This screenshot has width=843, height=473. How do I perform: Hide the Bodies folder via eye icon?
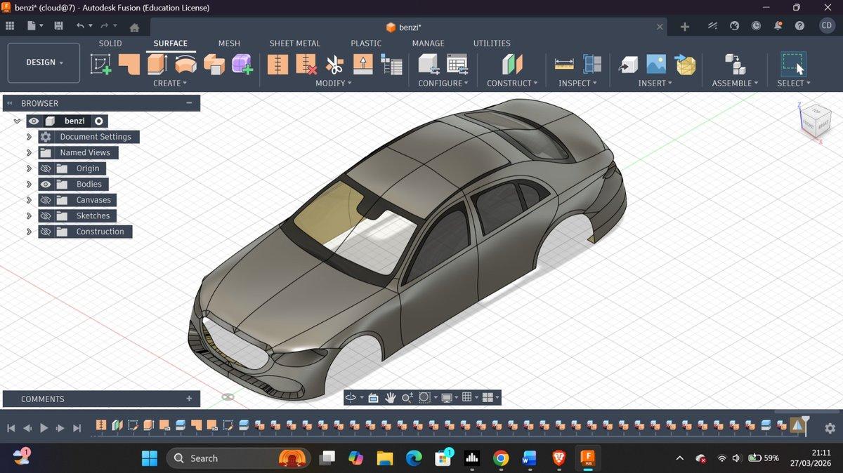coord(46,184)
